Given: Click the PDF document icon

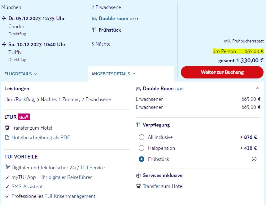Looking at the screenshot, I should point(7,137).
